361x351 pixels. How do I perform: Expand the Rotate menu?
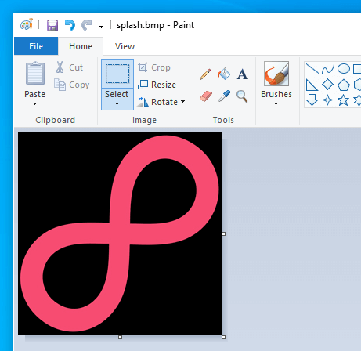[x=161, y=102]
